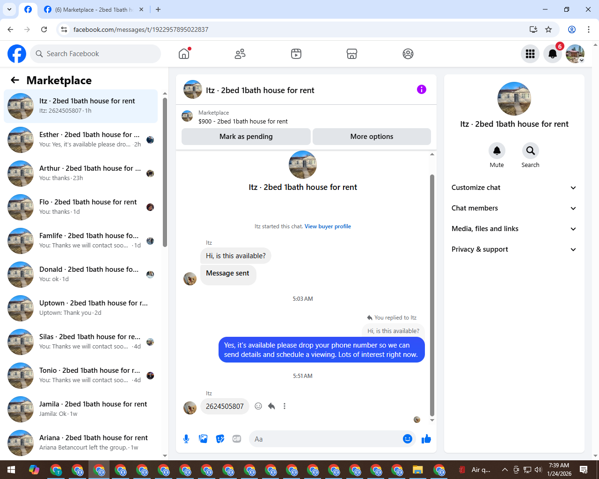Open File Explorer from the taskbar

418,470
